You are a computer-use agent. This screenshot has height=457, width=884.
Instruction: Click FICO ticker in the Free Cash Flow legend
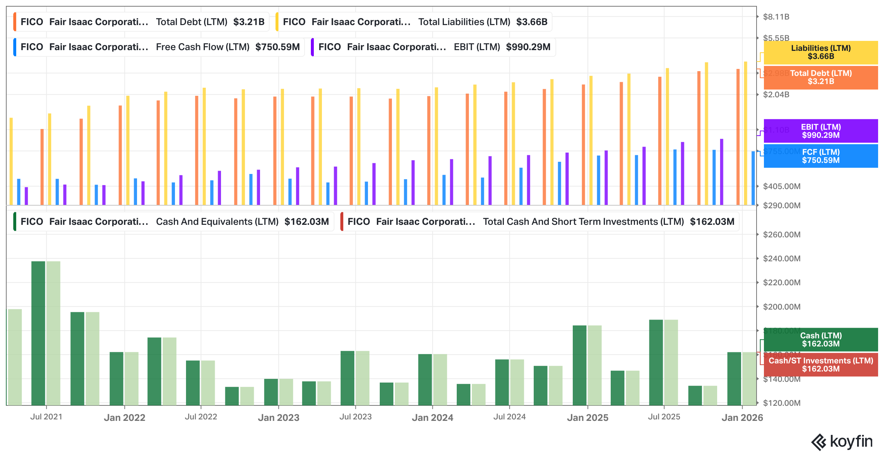[32, 47]
